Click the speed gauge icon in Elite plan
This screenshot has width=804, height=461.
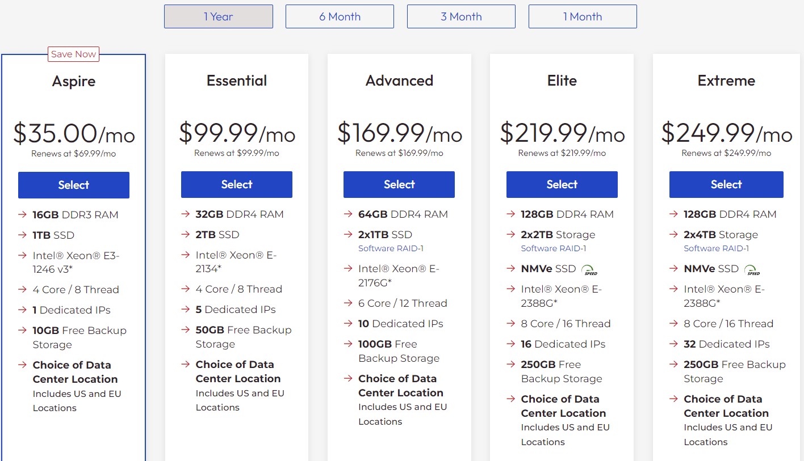click(591, 270)
